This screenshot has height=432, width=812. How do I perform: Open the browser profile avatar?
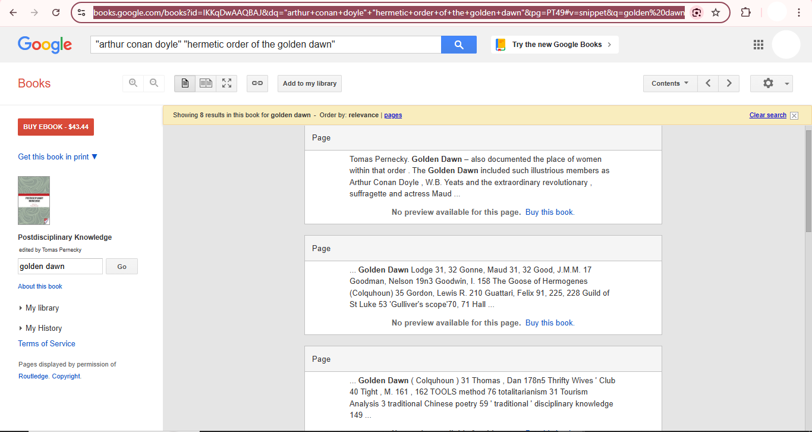[x=776, y=12]
